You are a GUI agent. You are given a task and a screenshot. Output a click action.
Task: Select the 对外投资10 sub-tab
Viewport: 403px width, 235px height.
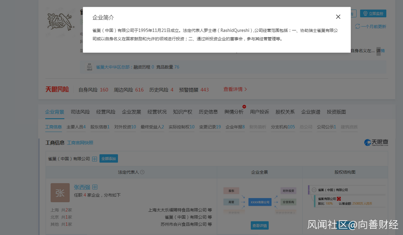tap(125, 127)
